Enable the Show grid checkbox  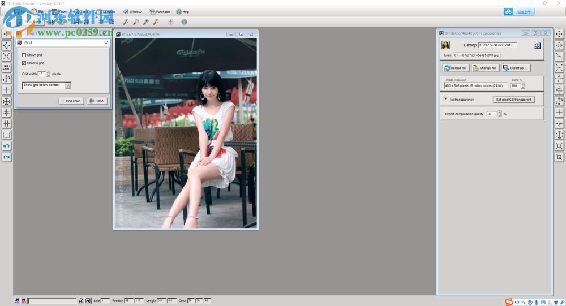(x=24, y=55)
